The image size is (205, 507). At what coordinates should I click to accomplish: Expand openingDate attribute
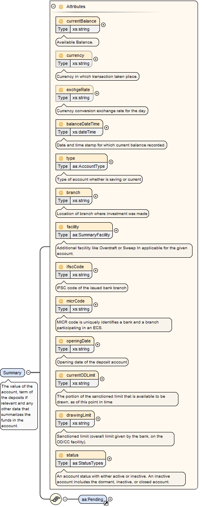[97, 345]
